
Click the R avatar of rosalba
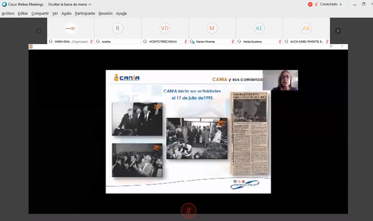(x=118, y=28)
